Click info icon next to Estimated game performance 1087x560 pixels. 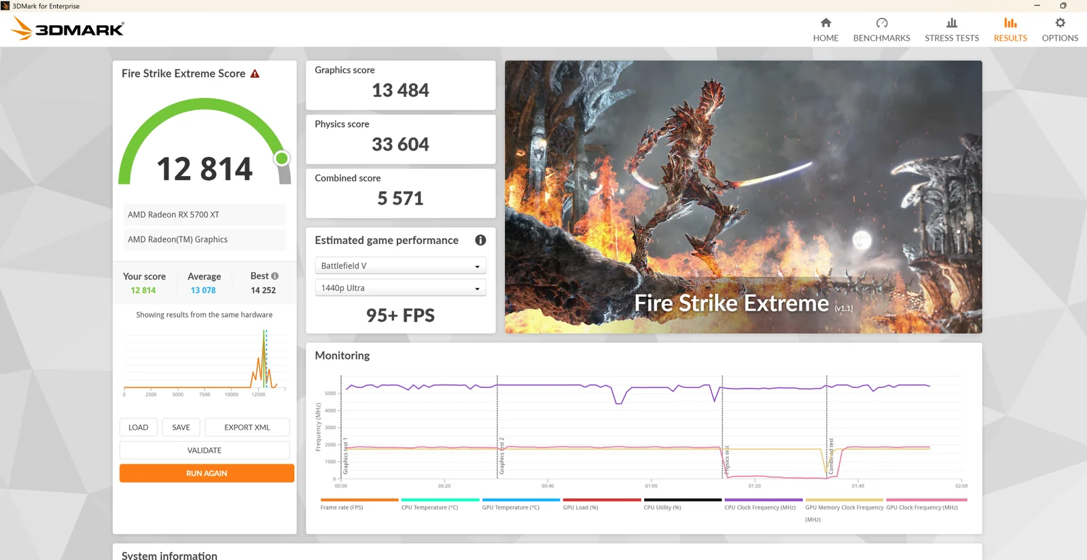pos(480,240)
